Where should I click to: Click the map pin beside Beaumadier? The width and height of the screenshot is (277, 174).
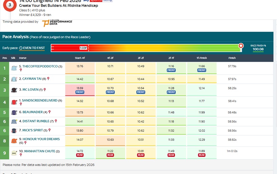tap(49, 112)
